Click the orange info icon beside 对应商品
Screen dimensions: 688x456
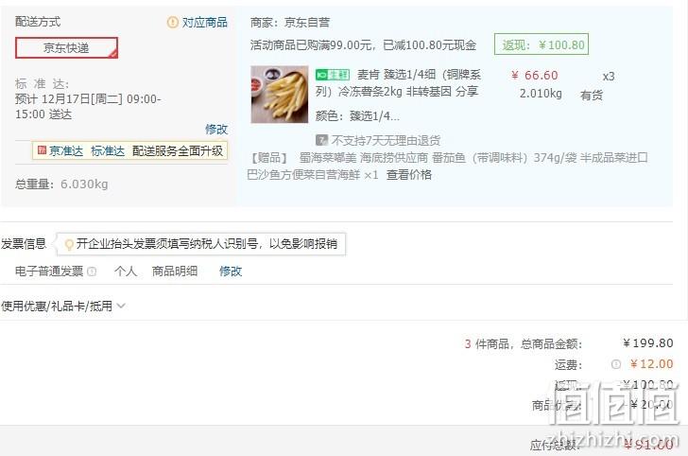pos(172,22)
